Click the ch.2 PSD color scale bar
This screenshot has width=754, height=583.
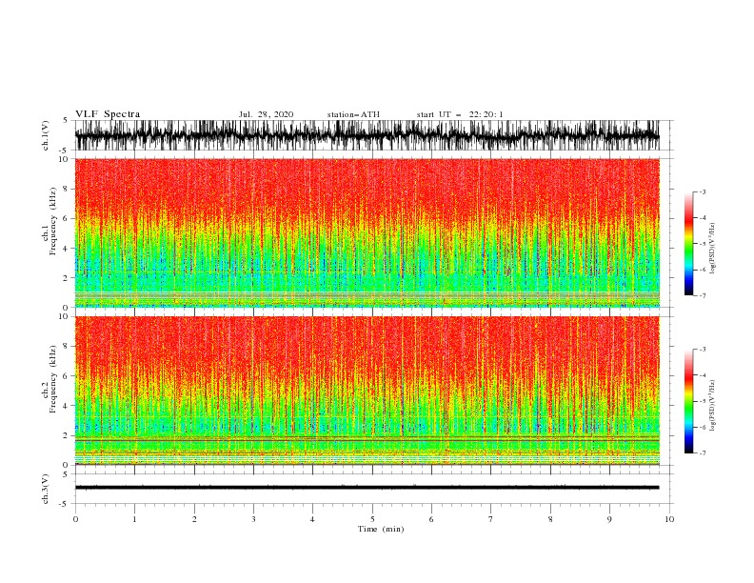(688, 401)
